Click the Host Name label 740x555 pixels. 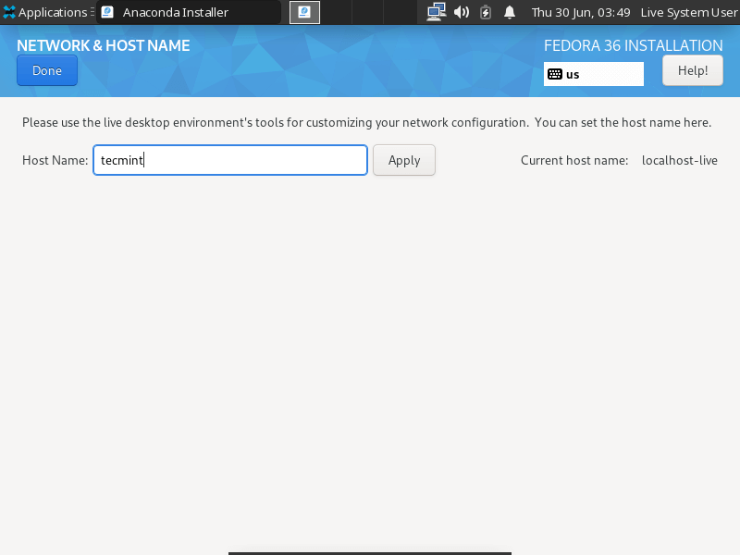click(55, 160)
